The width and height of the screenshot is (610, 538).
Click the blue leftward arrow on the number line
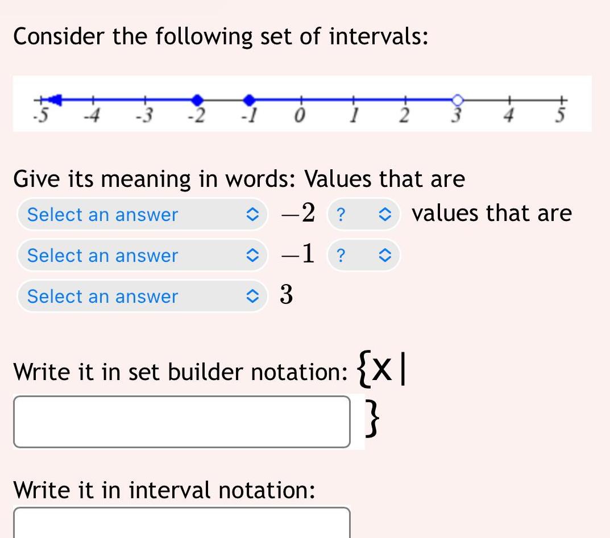coord(55,99)
